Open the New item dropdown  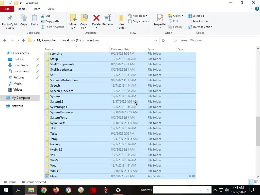[137, 16]
